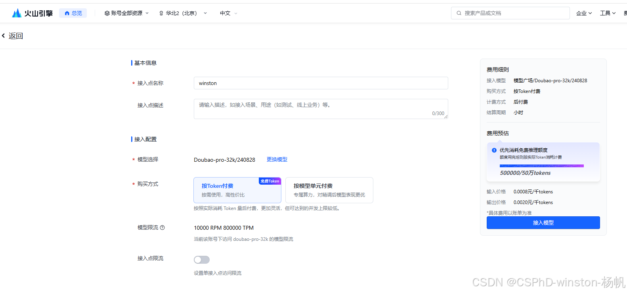Open the 中文 language dropdown

click(x=229, y=13)
